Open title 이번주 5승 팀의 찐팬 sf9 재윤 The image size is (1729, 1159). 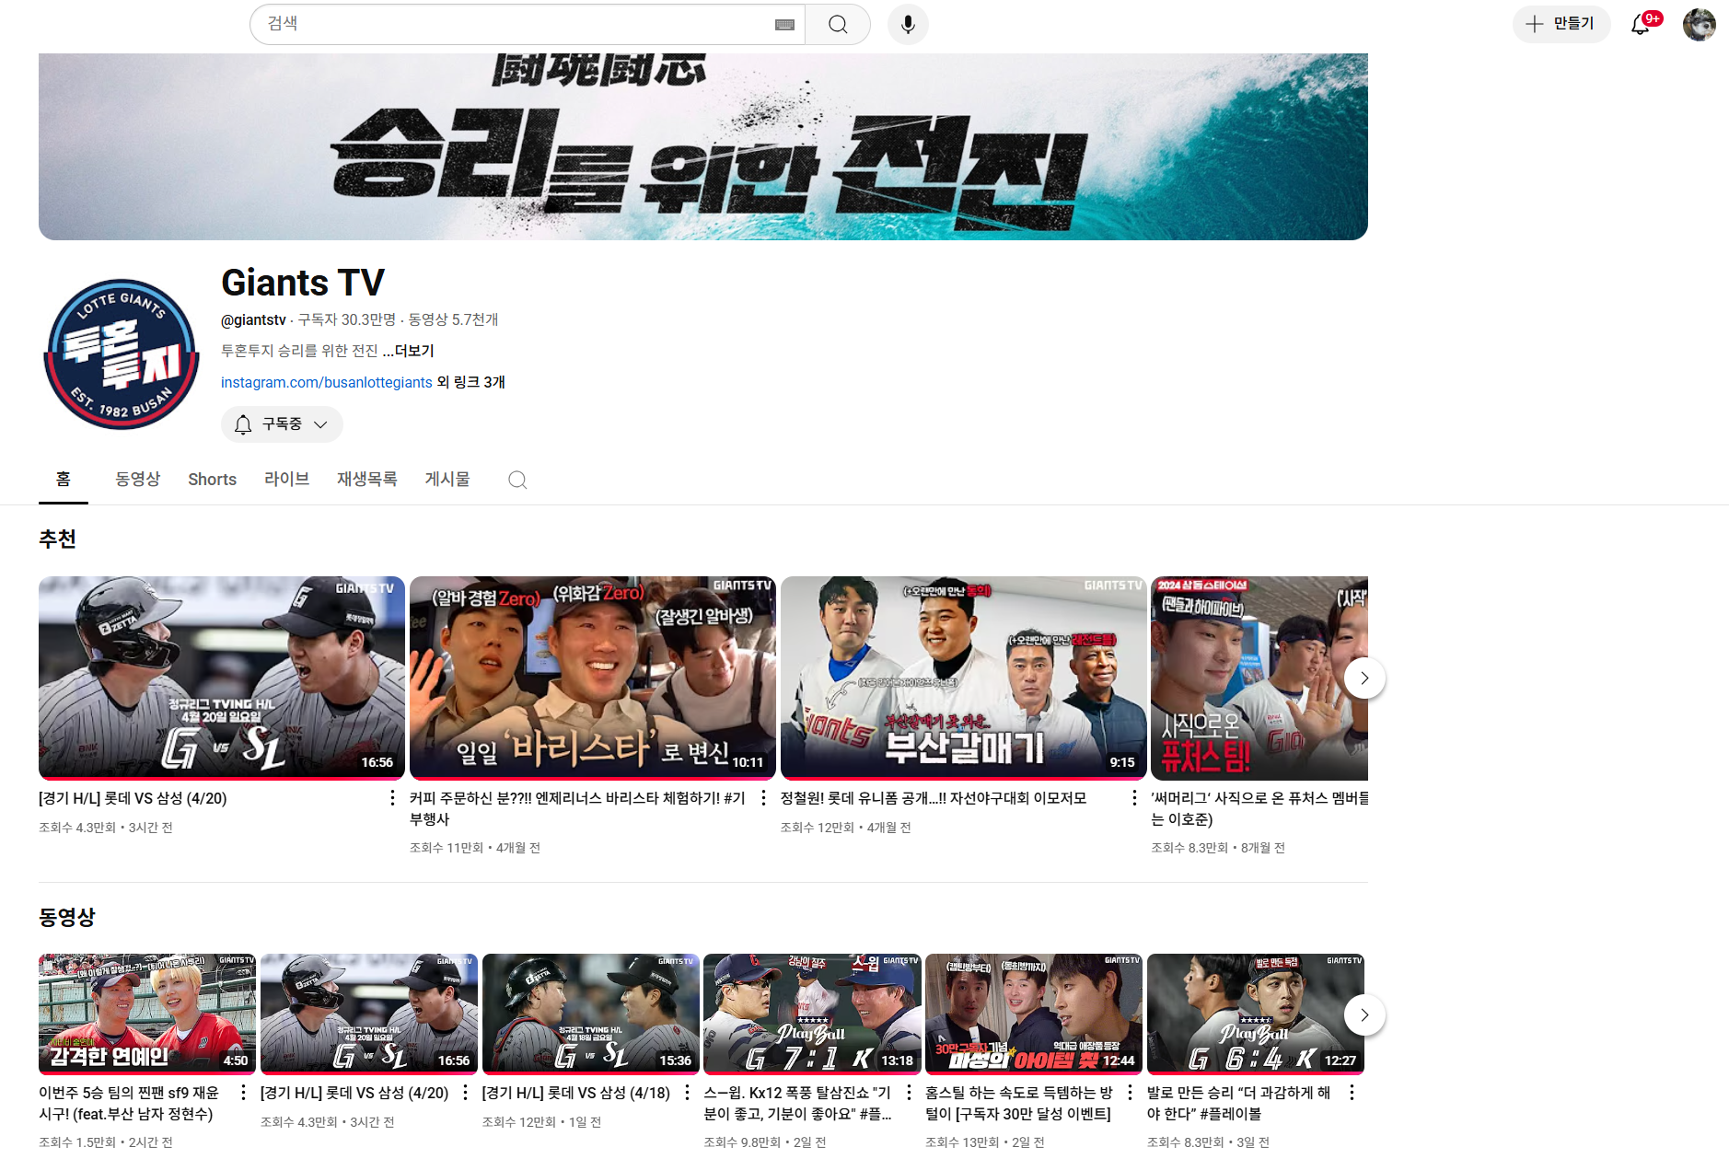point(129,1103)
